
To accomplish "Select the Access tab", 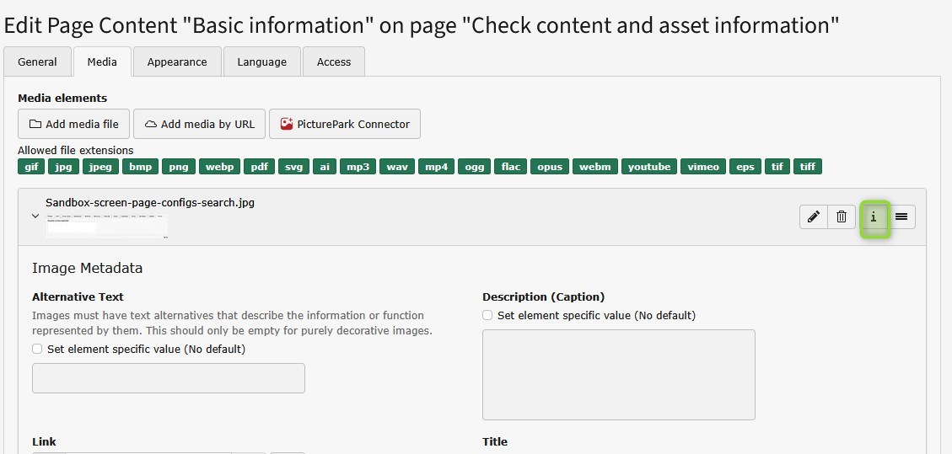I will click(333, 61).
